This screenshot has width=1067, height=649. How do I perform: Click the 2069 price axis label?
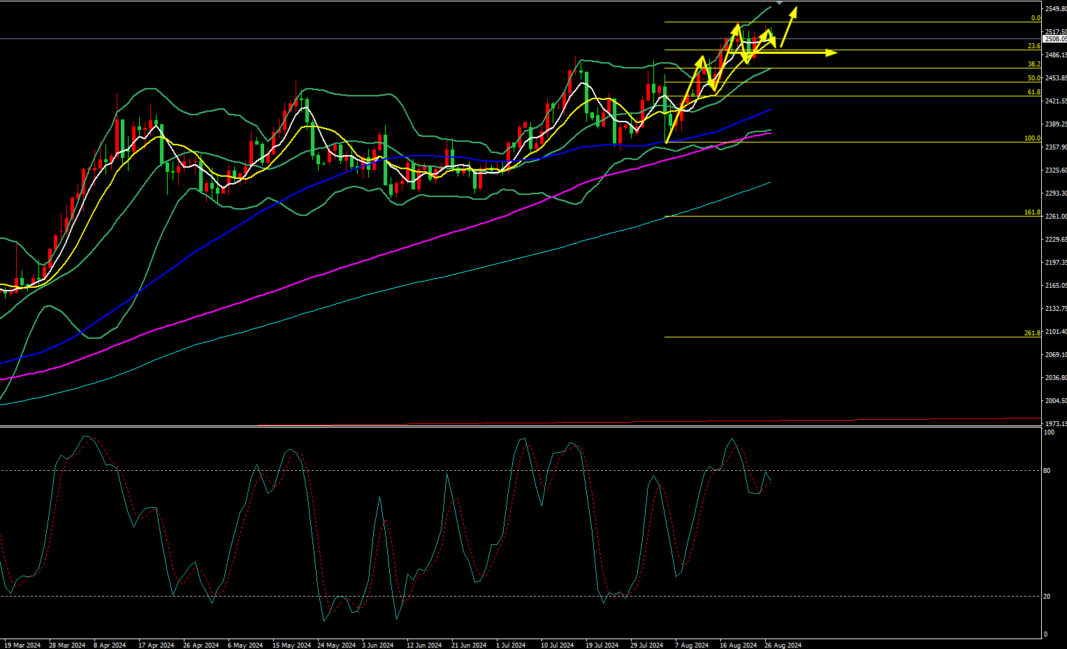[1056, 355]
